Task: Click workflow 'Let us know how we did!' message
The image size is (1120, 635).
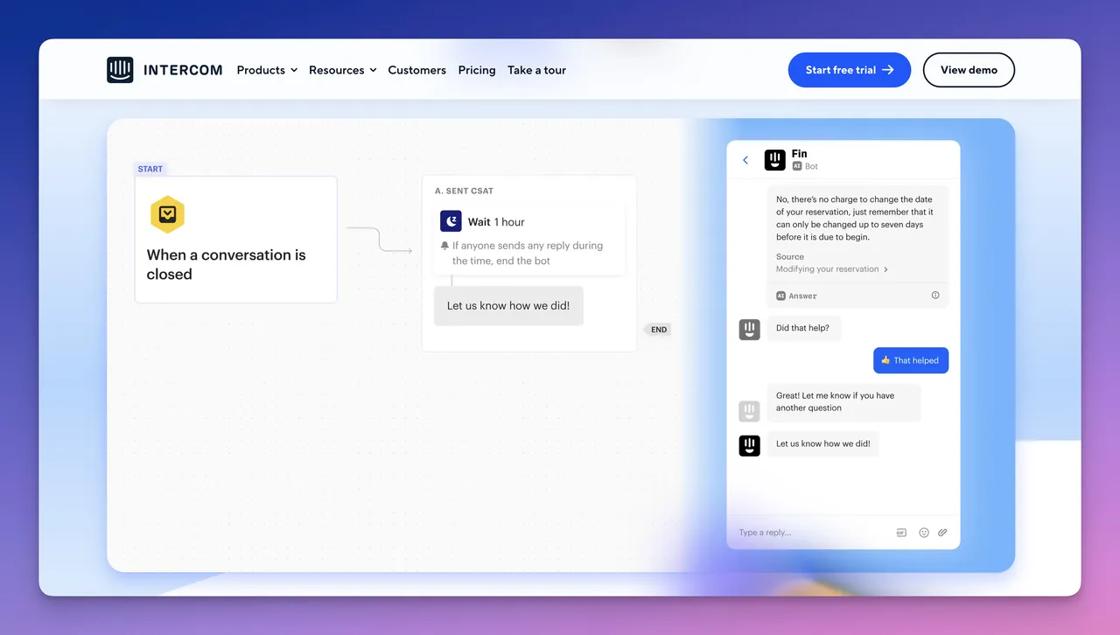Action: [508, 306]
